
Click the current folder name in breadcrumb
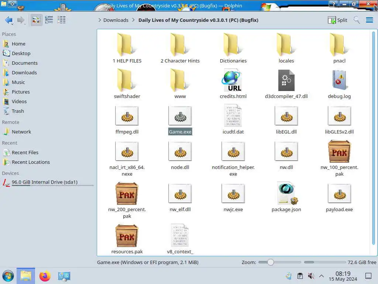198,20
